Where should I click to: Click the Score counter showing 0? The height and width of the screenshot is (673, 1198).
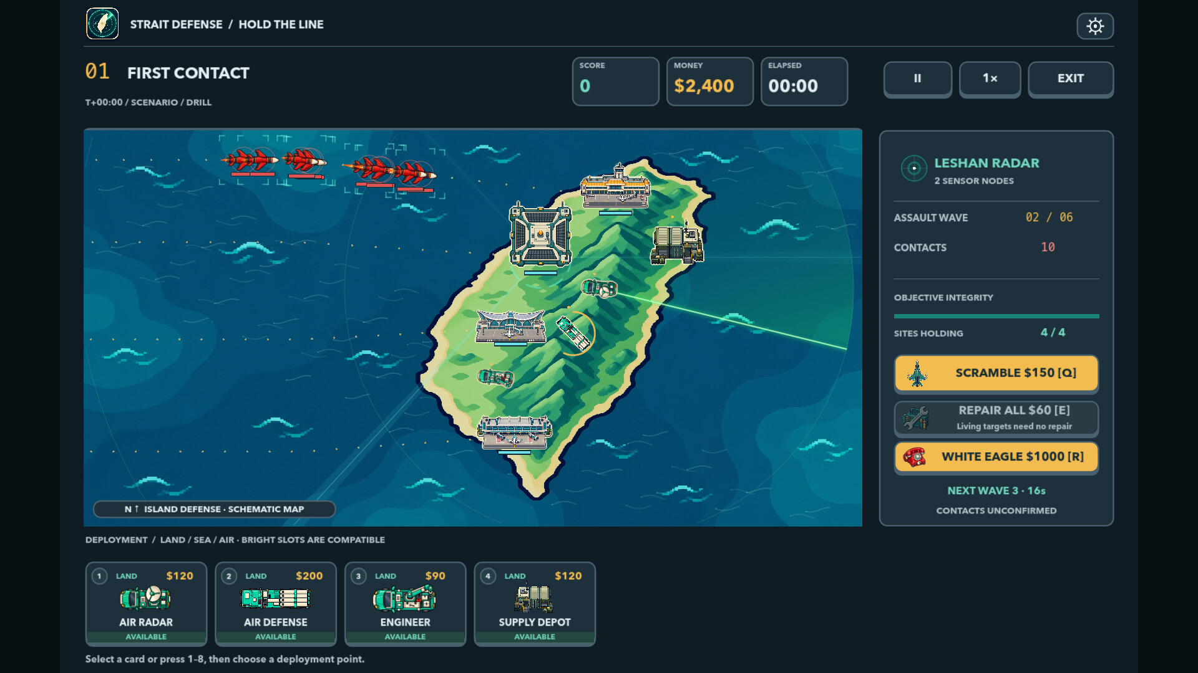585,86
